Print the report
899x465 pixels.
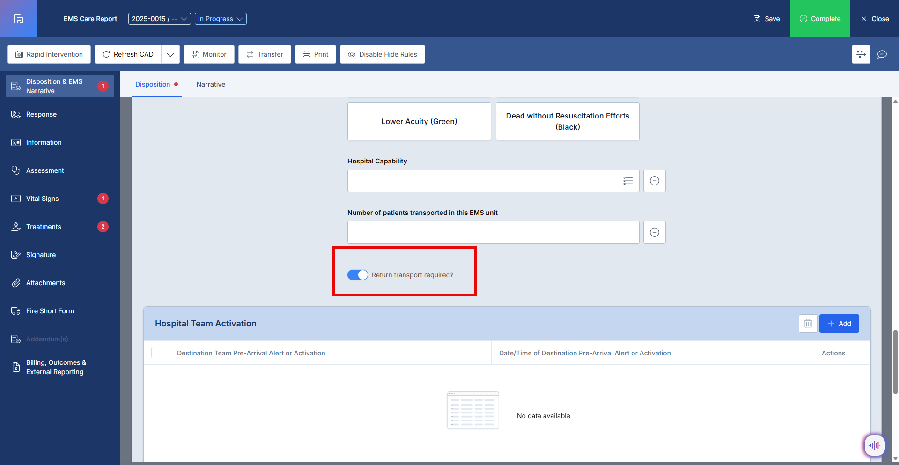point(316,54)
